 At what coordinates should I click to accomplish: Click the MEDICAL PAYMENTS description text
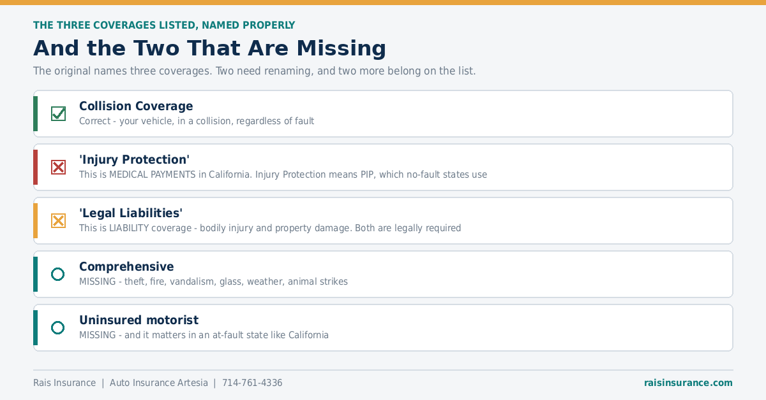[x=283, y=175]
